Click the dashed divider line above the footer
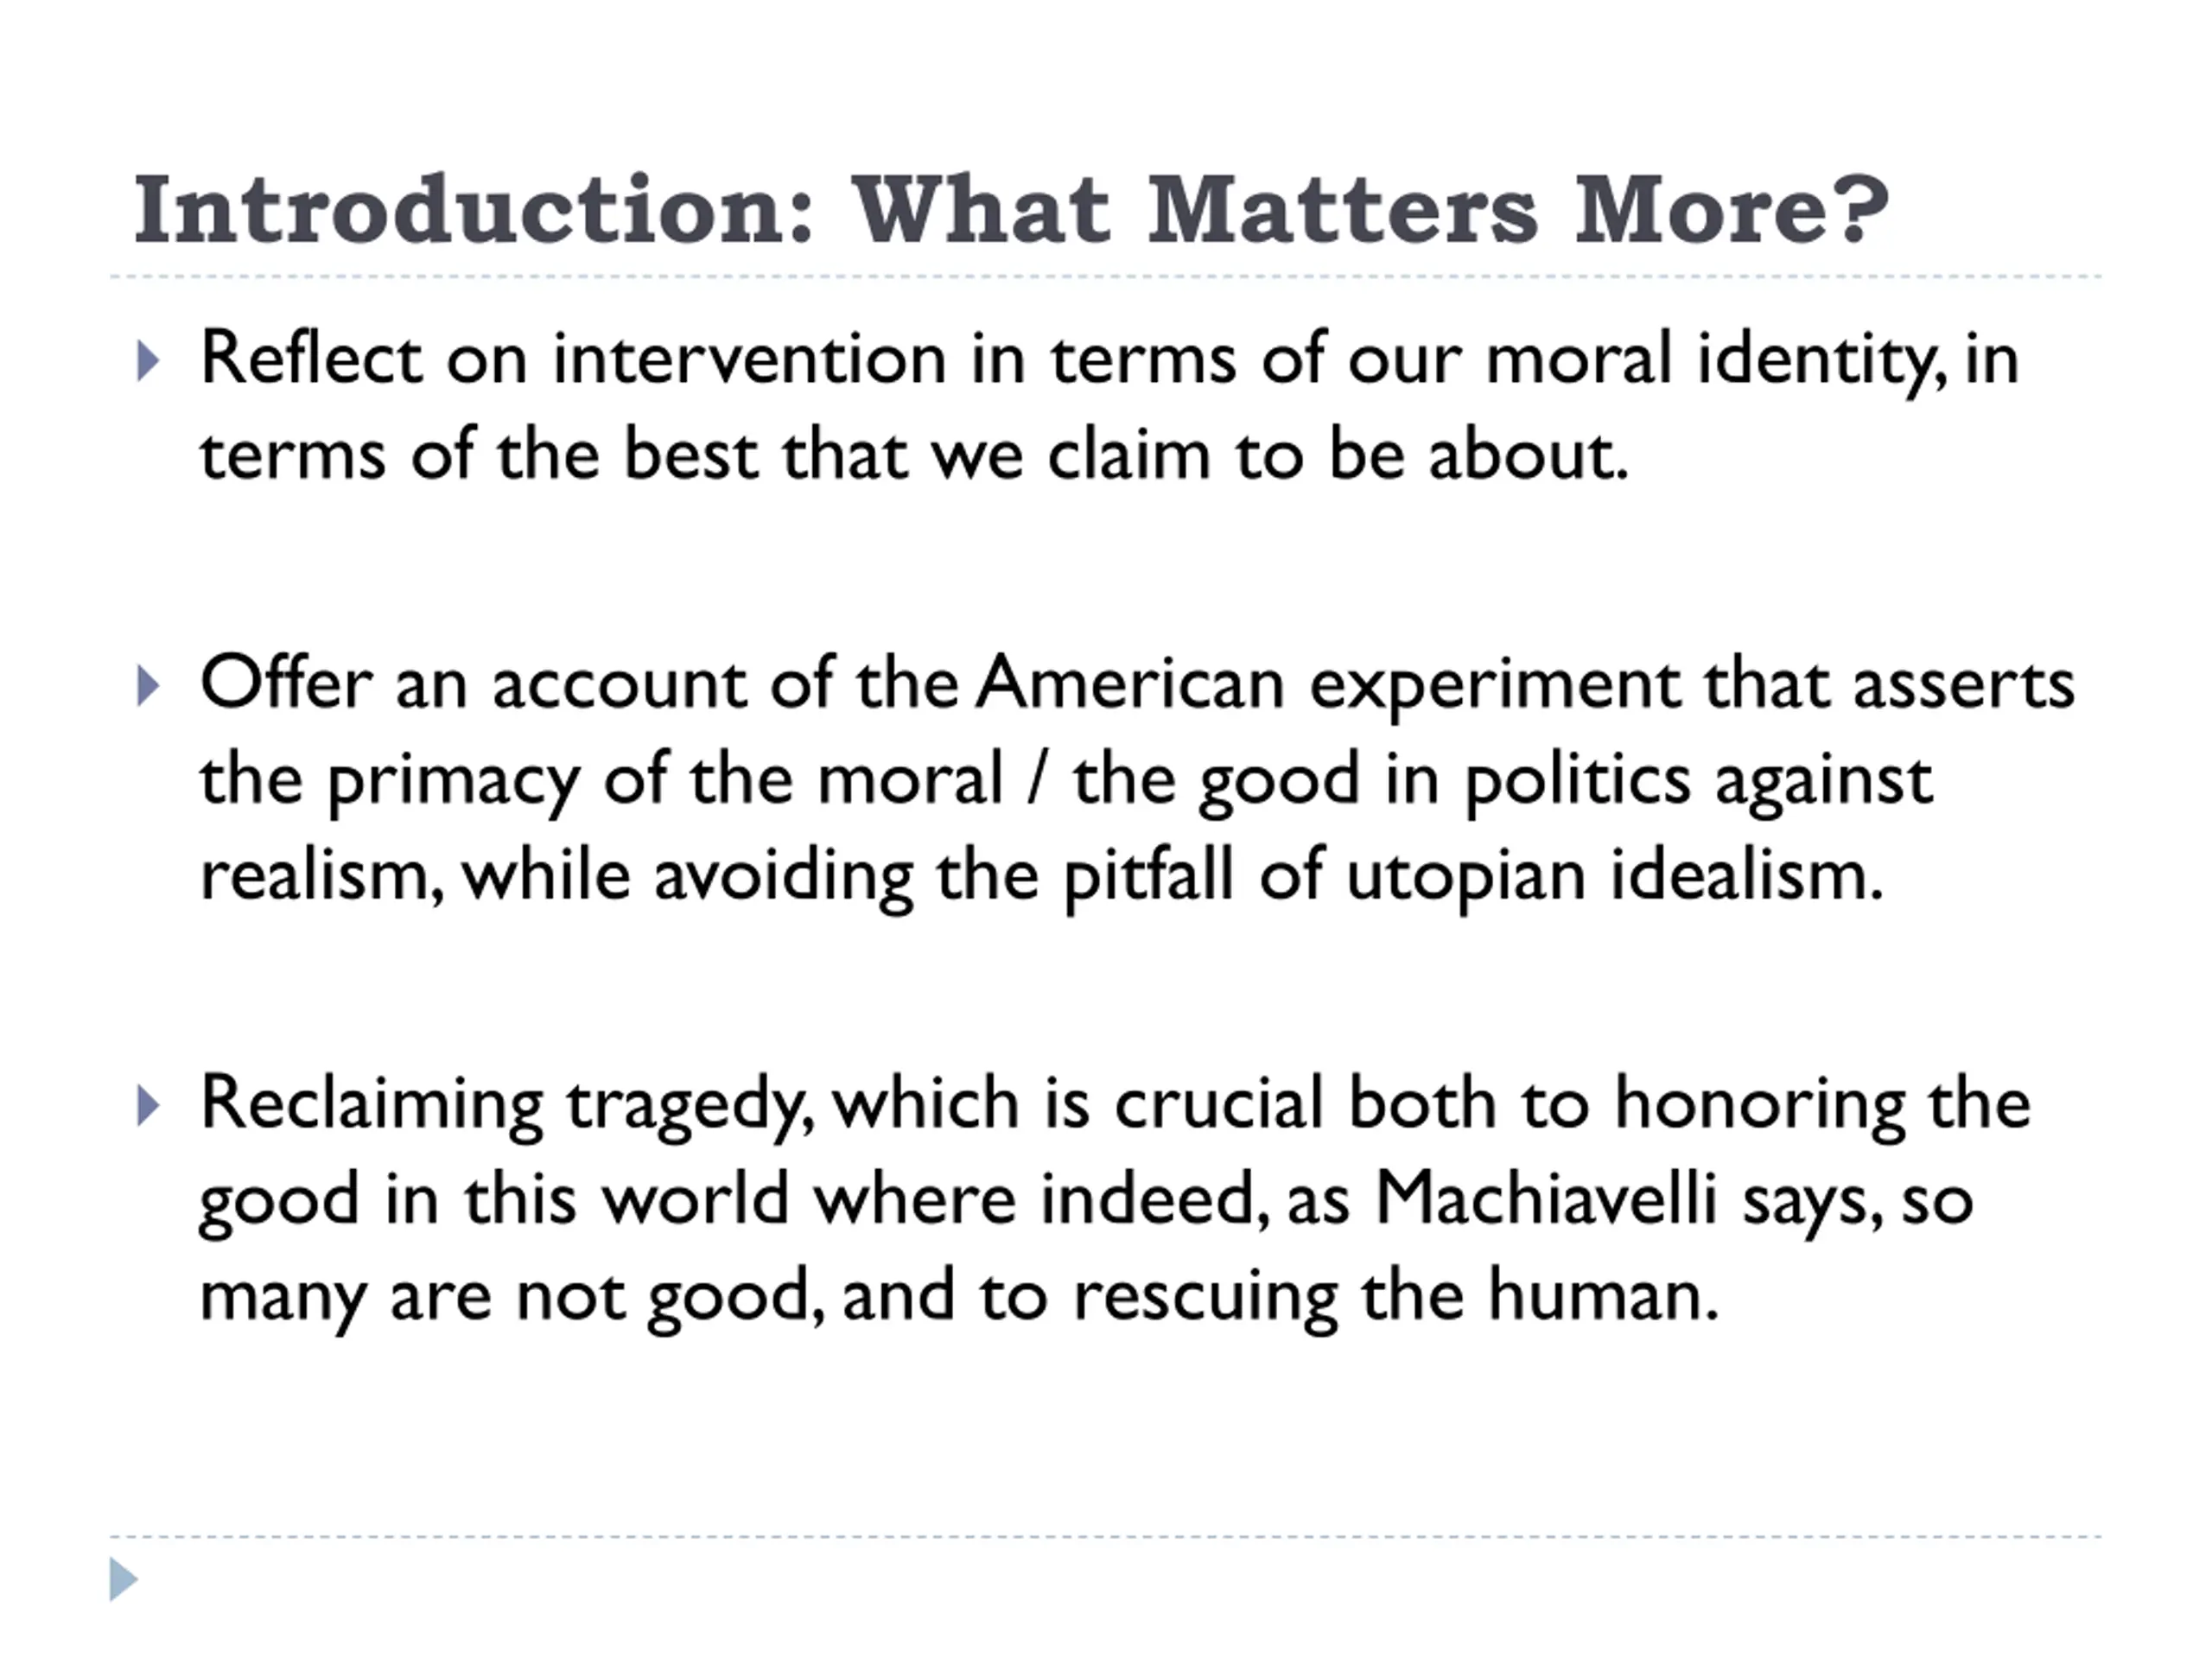 pos(1106,1536)
